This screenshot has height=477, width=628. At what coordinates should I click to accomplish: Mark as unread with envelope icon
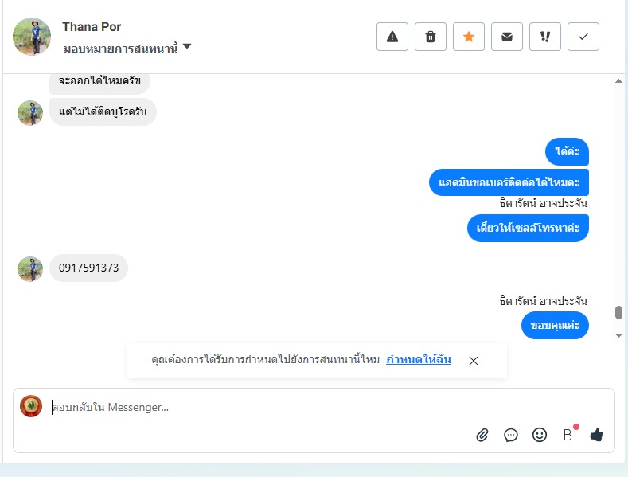507,37
